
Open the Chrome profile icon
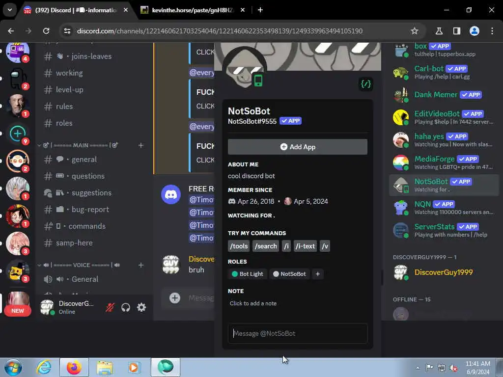tap(475, 31)
